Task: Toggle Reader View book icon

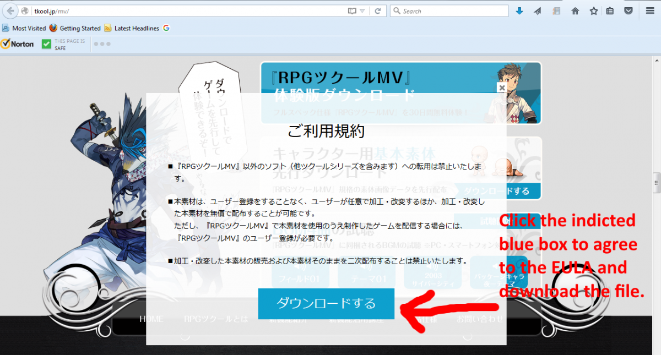Action: [x=352, y=11]
